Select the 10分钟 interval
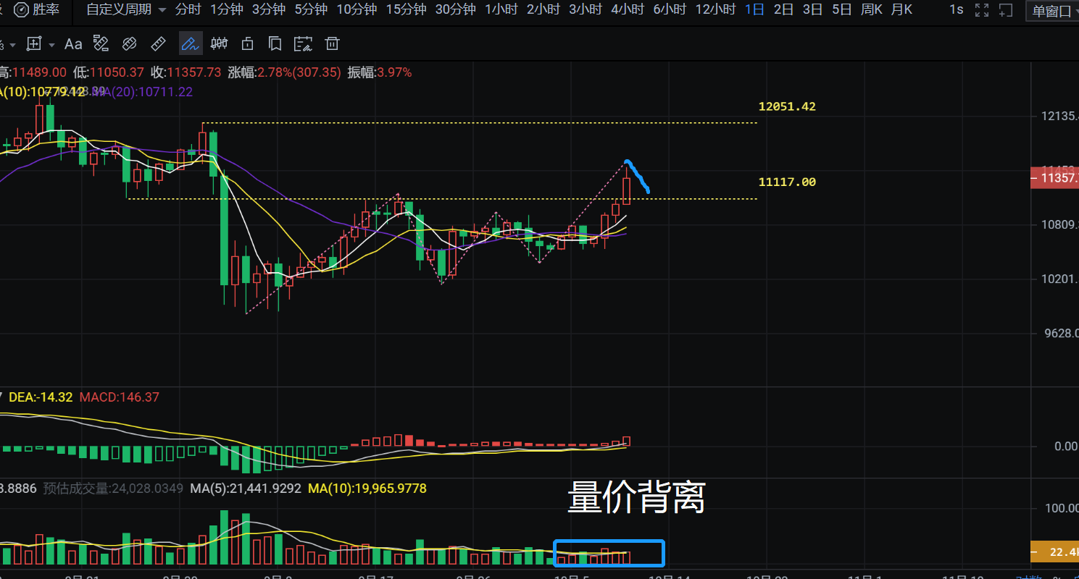1079x579 pixels. coord(357,9)
